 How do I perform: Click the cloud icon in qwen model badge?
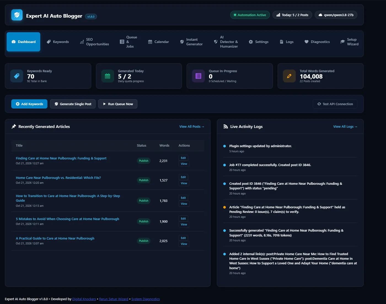[320, 15]
